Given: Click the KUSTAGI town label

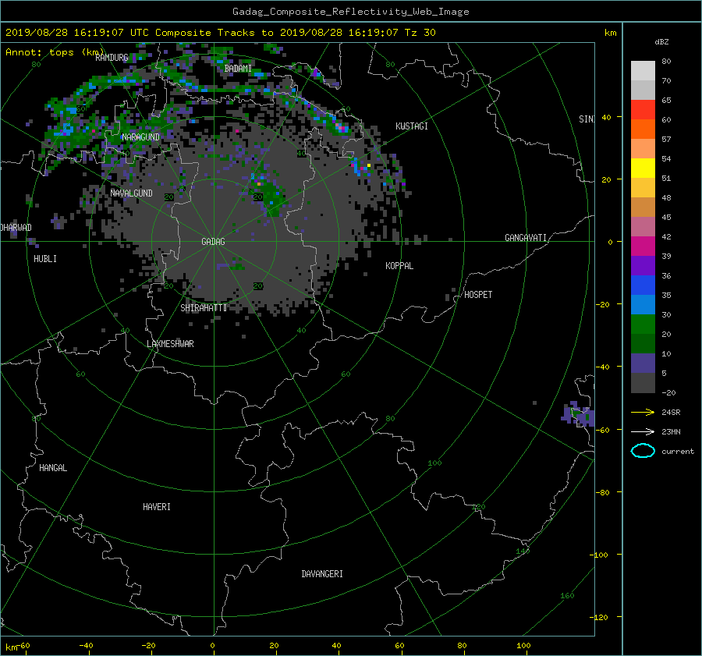Looking at the screenshot, I should coord(412,126).
